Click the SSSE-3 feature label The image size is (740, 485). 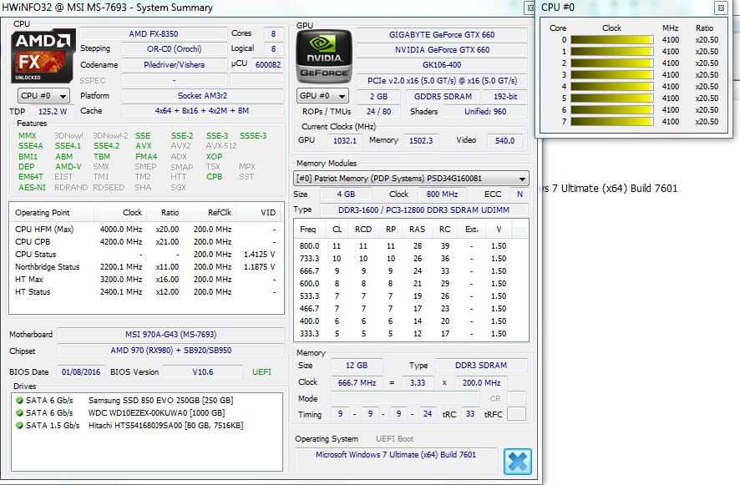point(253,136)
